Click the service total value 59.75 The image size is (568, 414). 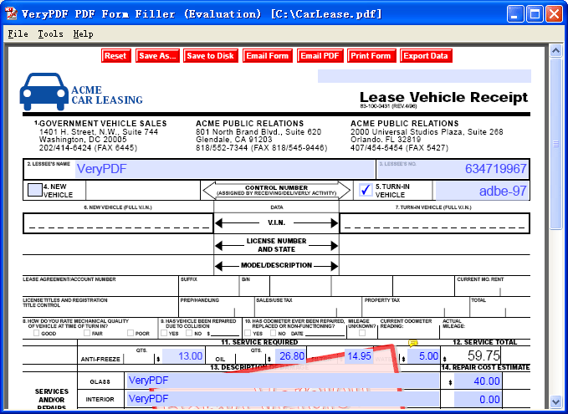point(484,355)
